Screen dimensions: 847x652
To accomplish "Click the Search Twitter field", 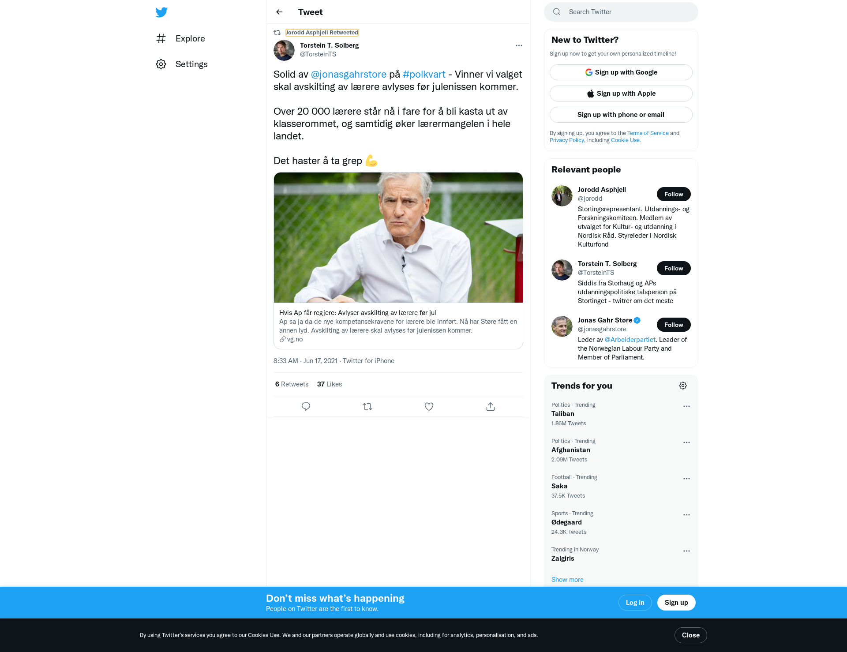I will (621, 12).
